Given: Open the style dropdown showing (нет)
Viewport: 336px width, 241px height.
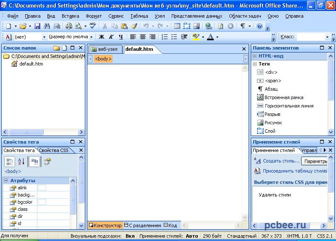Looking at the screenshot, I should pos(44,37).
